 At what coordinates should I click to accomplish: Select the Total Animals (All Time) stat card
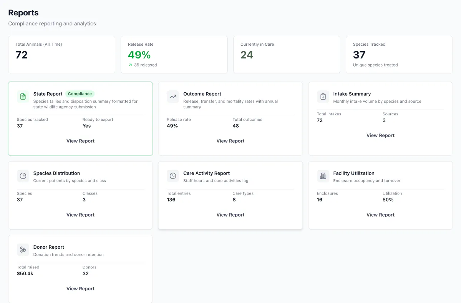point(61,55)
